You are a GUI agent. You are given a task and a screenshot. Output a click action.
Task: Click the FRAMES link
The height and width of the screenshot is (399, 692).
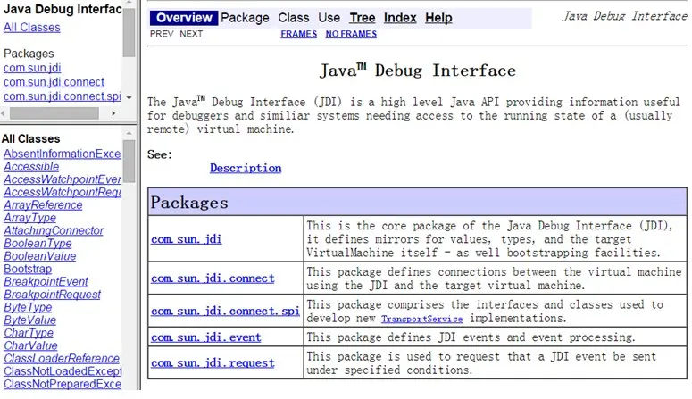pos(299,34)
